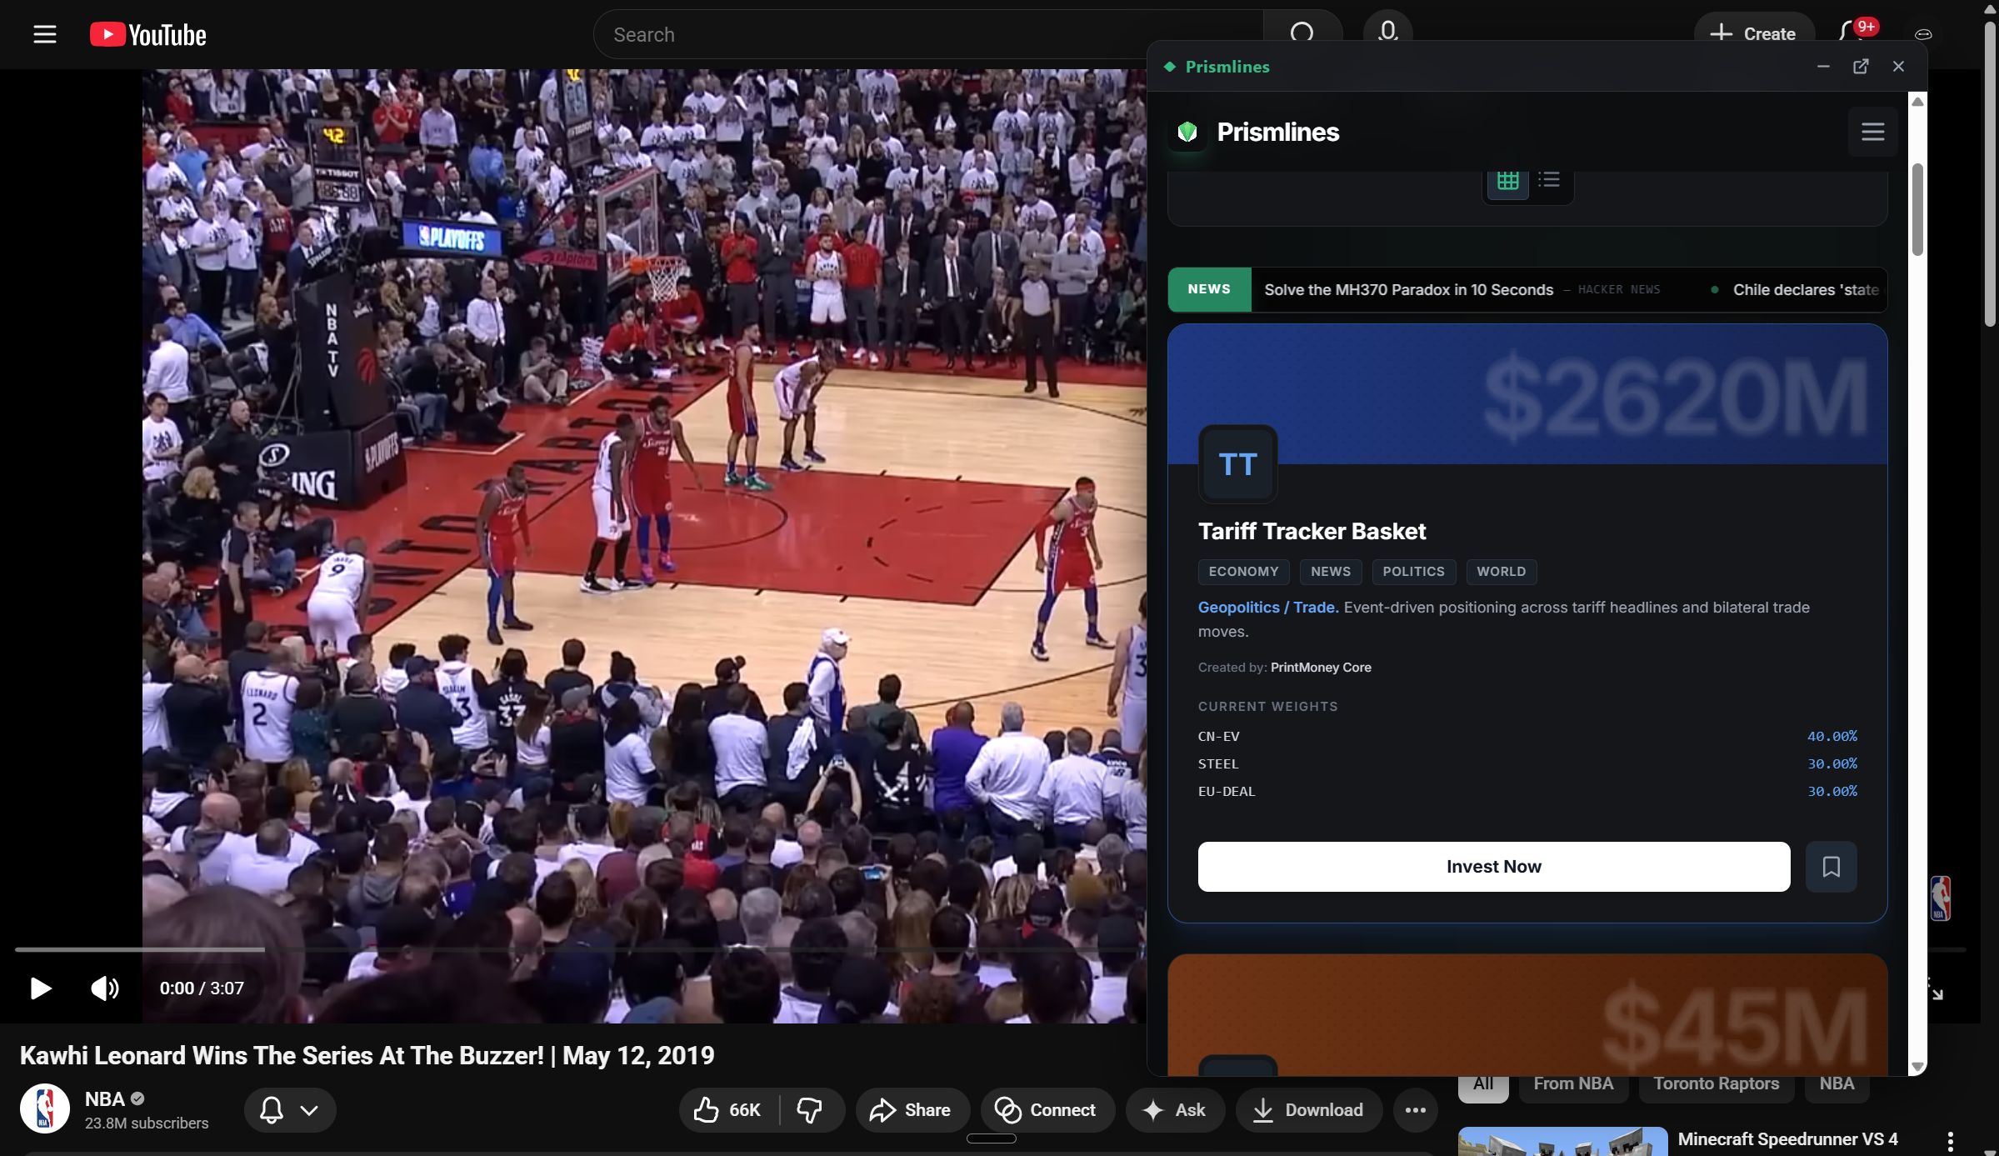
Task: Open options menu for Minecraft Speedrunner video
Action: tap(1950, 1141)
